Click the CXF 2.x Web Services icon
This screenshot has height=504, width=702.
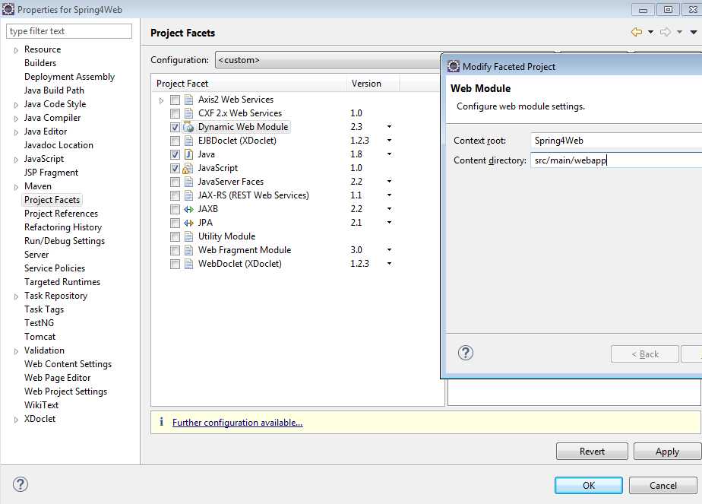pyautogui.click(x=189, y=113)
